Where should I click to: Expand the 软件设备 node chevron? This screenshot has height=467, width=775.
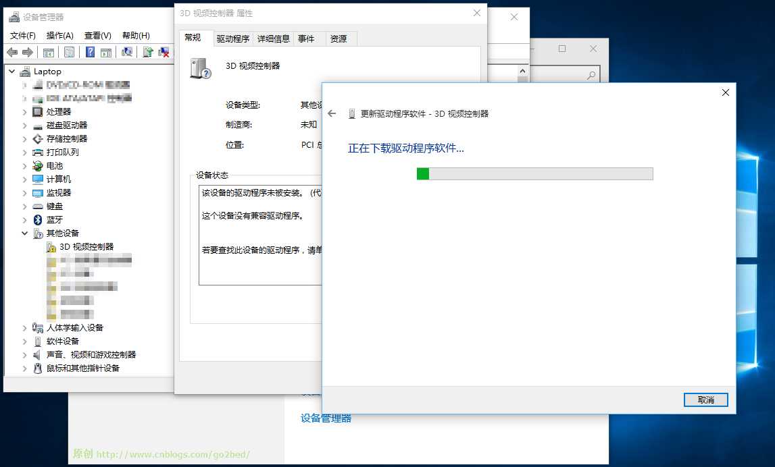(25, 341)
